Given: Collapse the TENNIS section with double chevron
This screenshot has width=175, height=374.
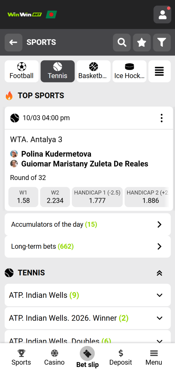Looking at the screenshot, I should point(159,273).
